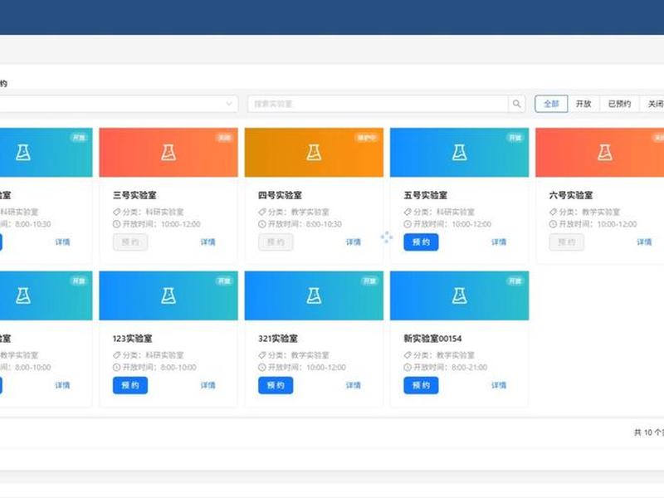Click the title text 新实验室00154
The image size is (664, 498).
(x=432, y=339)
